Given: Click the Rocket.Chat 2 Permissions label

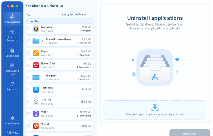Looking at the screenshot, I should coord(84,67).
